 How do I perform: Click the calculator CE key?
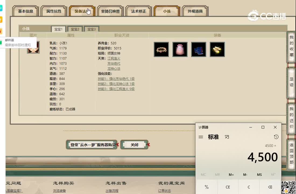pos(228,187)
